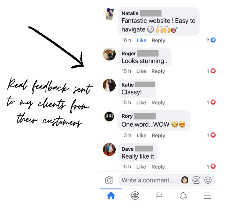Viewport: 230px width, 209px height.
Task: Reply to Dave's 'Really like it' comment
Action: (x=158, y=167)
